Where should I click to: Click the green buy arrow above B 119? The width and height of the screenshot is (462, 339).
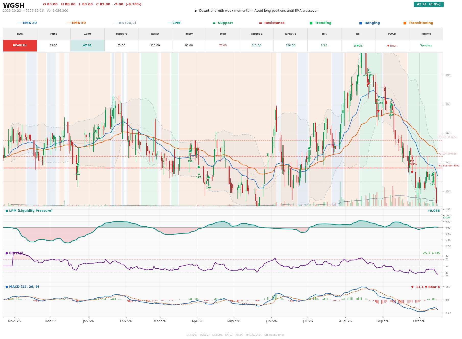point(78,164)
